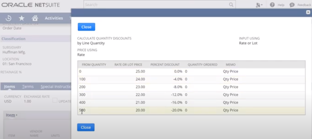
Task: Click the Huffman Mfg. subsidiary value
Action: click(14, 52)
